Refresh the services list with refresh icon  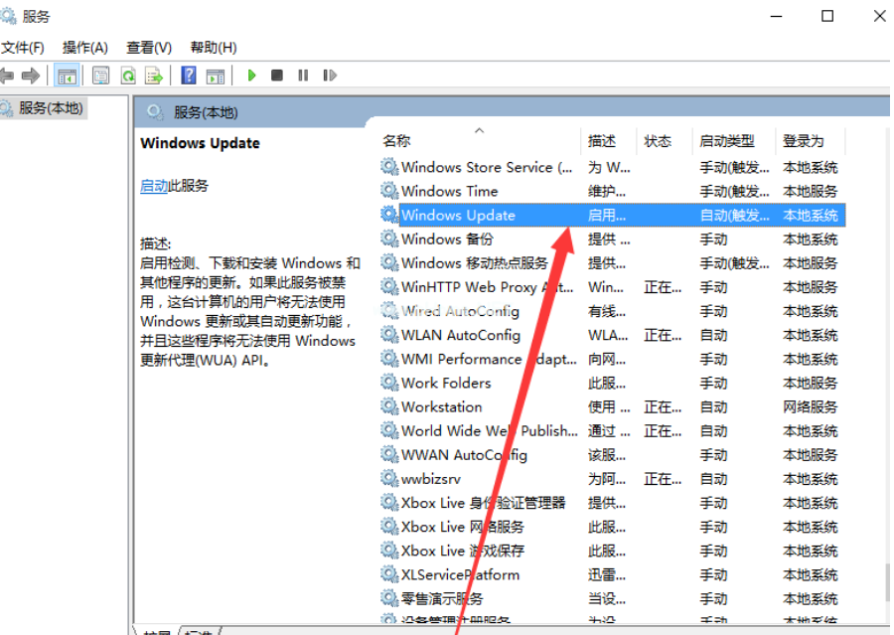click(x=129, y=75)
